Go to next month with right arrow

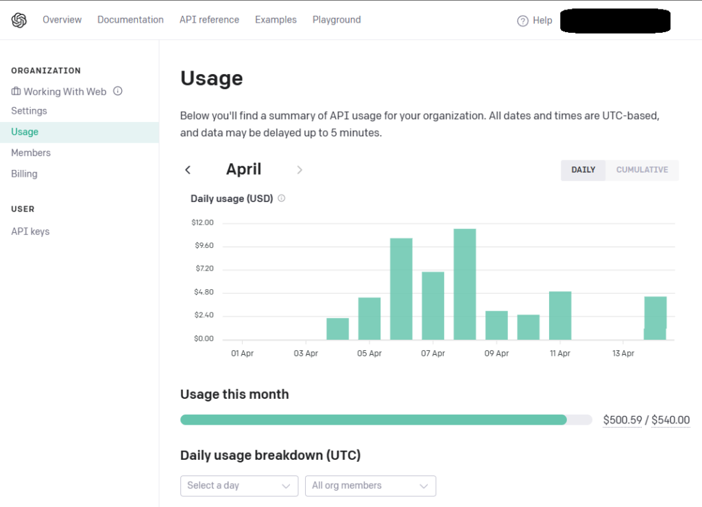(x=300, y=170)
